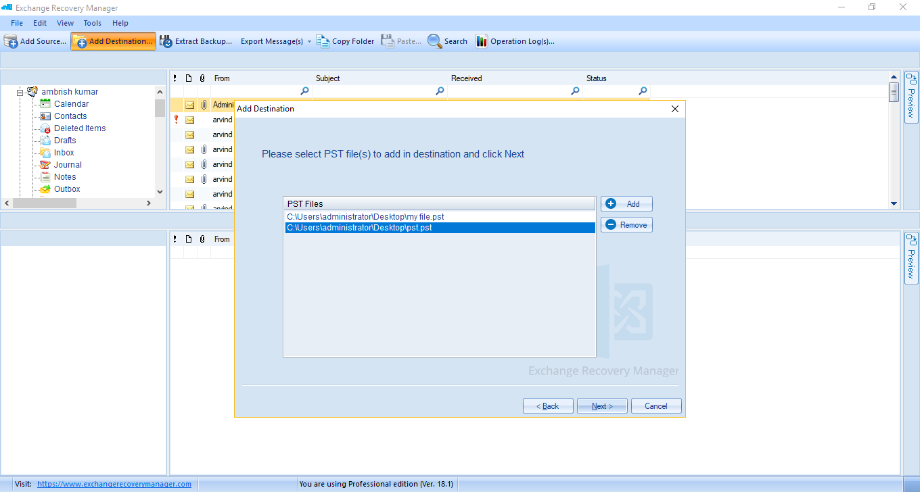Close the Add Destination dialog
This screenshot has height=492, width=924.
pyautogui.click(x=674, y=109)
